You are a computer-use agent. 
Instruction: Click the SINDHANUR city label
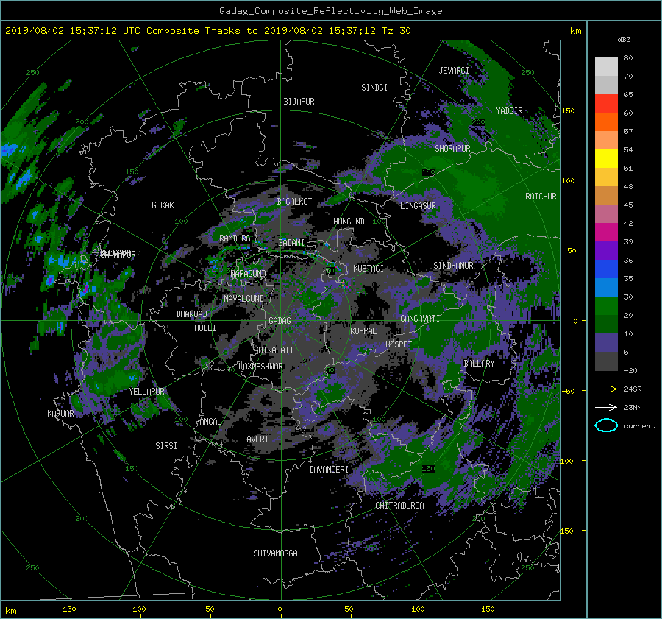pyautogui.click(x=453, y=266)
